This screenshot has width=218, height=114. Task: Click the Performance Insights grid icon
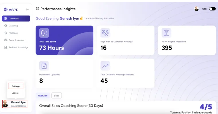(x=37, y=9)
